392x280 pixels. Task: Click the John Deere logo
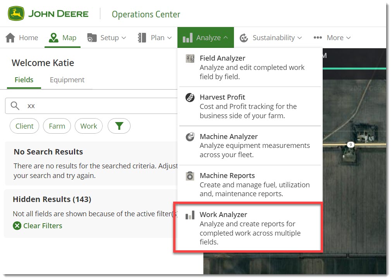click(x=48, y=14)
